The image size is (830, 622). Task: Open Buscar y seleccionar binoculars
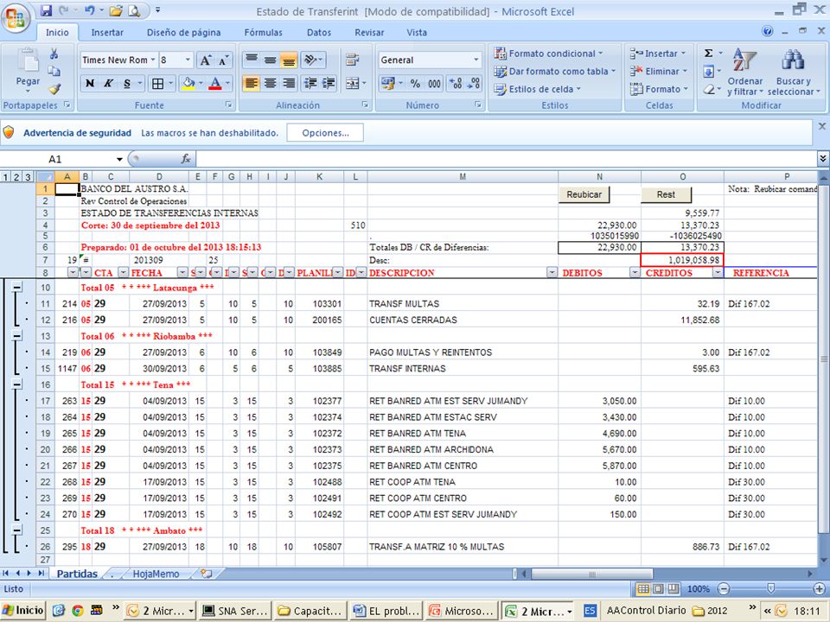[x=794, y=73]
